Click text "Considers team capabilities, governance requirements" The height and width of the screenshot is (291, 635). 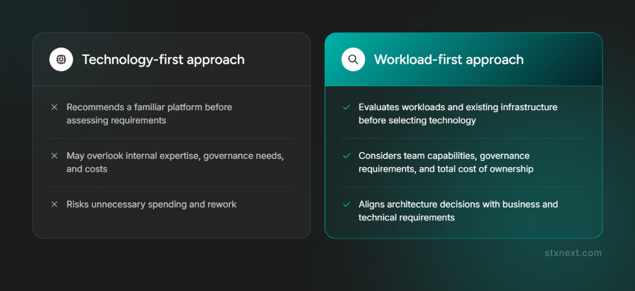(x=446, y=162)
